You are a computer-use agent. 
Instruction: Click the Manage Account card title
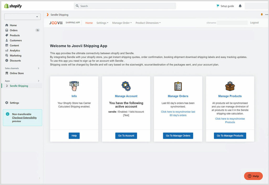(x=126, y=96)
